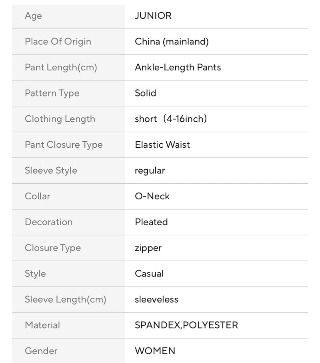Select the JUNIOR value text

point(153,16)
